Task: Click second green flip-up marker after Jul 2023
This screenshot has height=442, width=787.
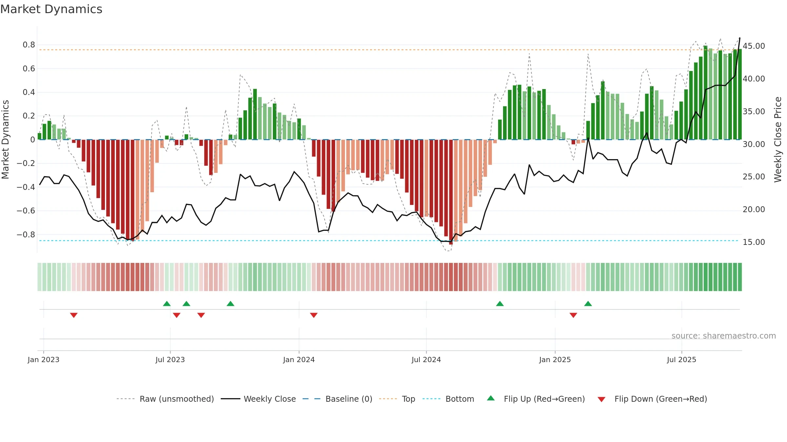Action: [x=187, y=304]
